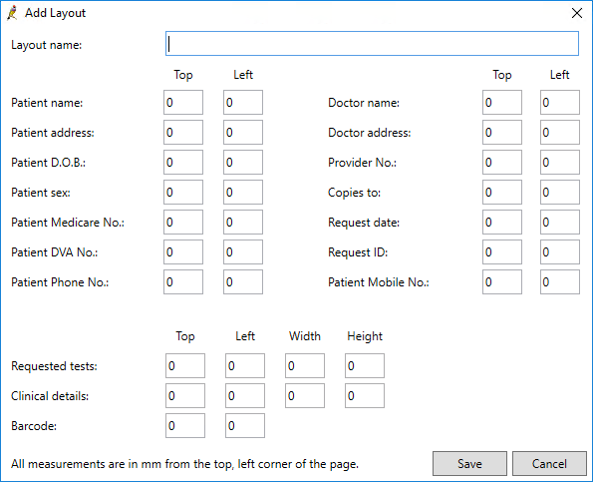This screenshot has width=593, height=482.
Task: Focus Patient Phone No. Left field
Action: (x=243, y=281)
